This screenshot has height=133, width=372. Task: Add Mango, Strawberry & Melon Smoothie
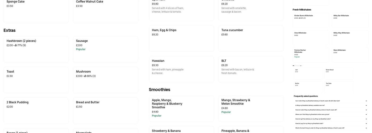tap(251, 108)
